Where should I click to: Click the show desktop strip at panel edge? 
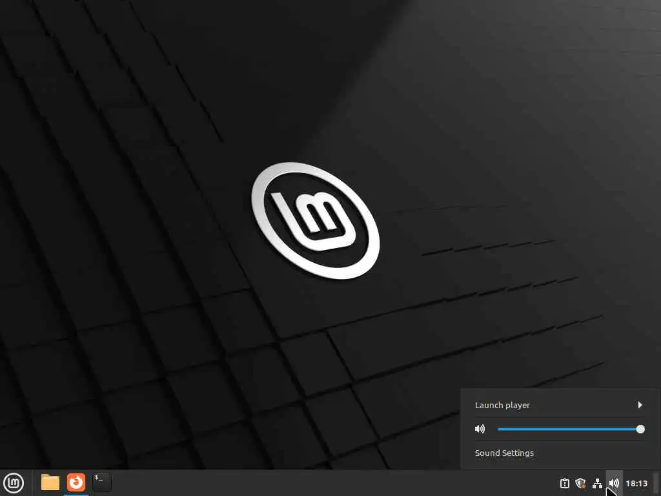[656, 483]
